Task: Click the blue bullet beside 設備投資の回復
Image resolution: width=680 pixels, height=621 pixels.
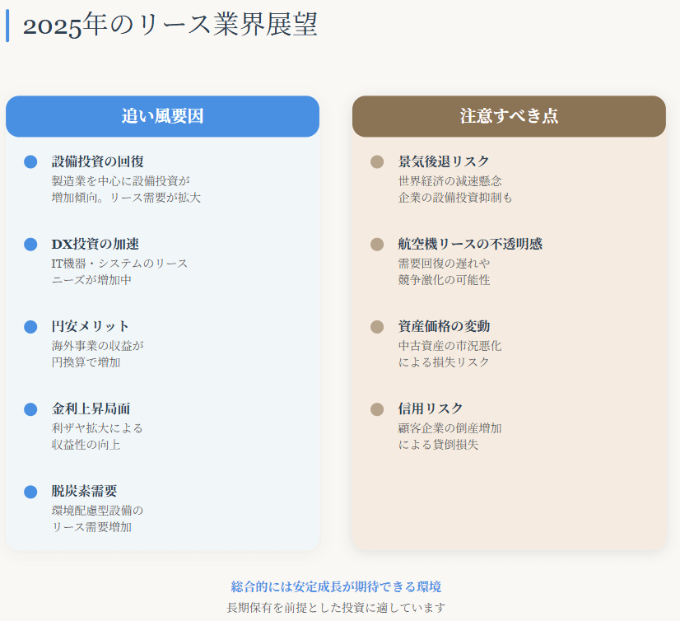Action: coord(30,162)
